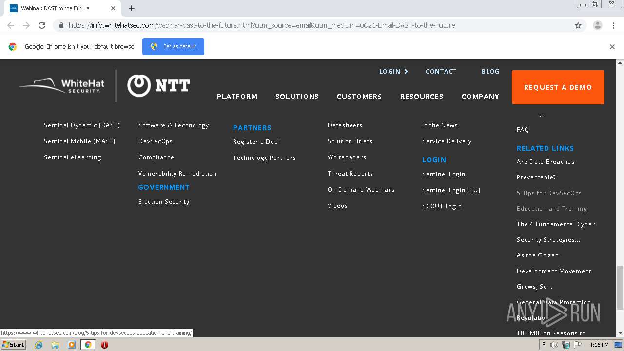Click the CONTACT header link
This screenshot has height=351, width=624.
click(441, 71)
